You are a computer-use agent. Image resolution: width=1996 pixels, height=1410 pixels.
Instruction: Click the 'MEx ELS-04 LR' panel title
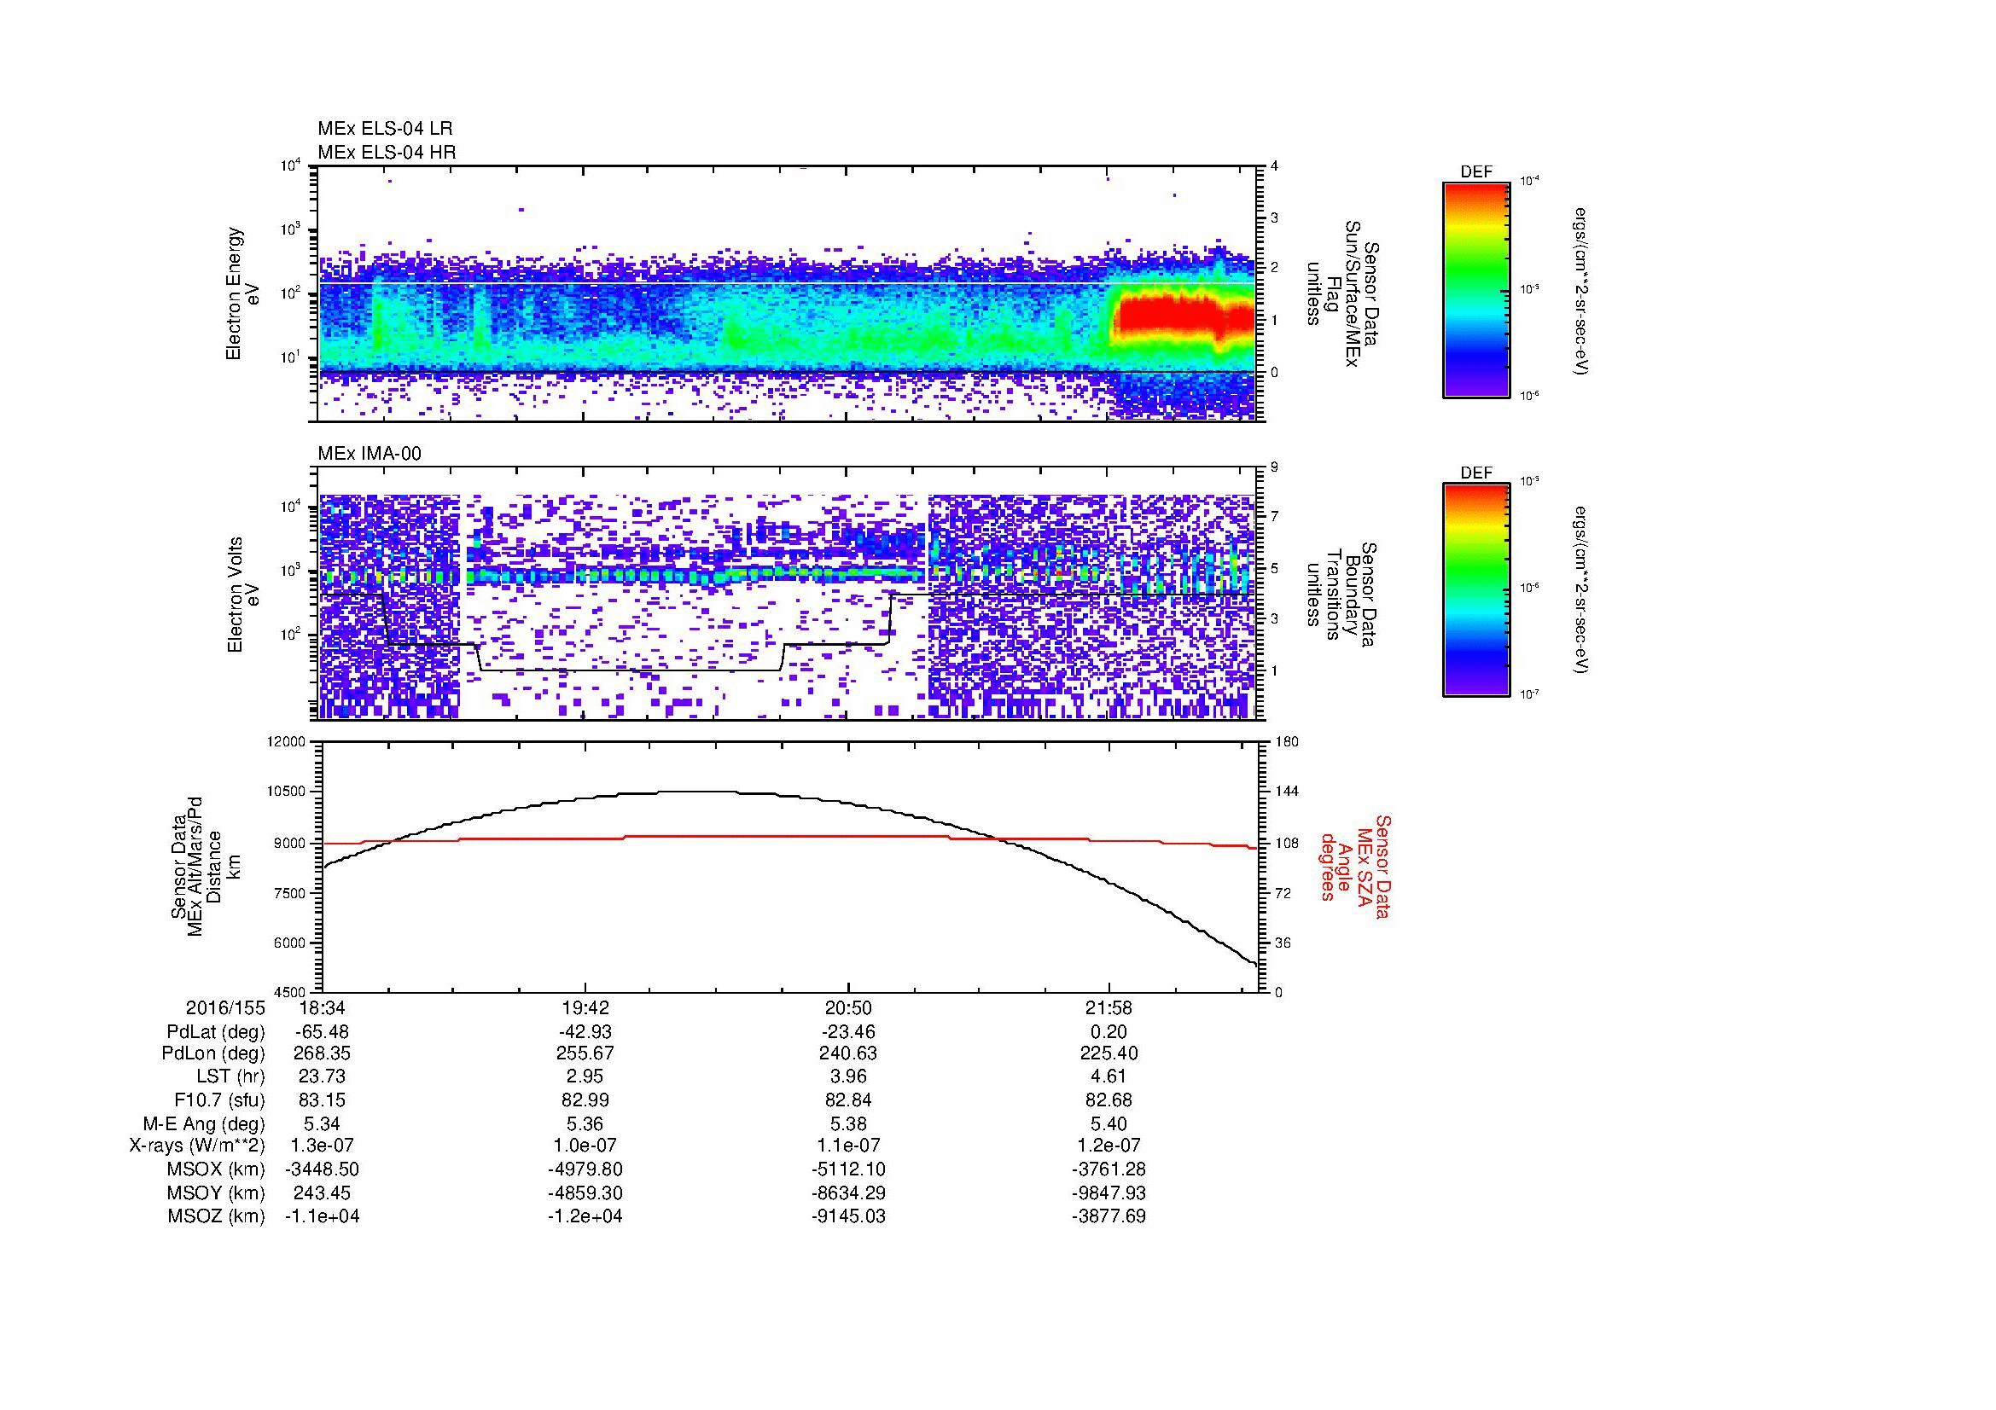point(385,129)
